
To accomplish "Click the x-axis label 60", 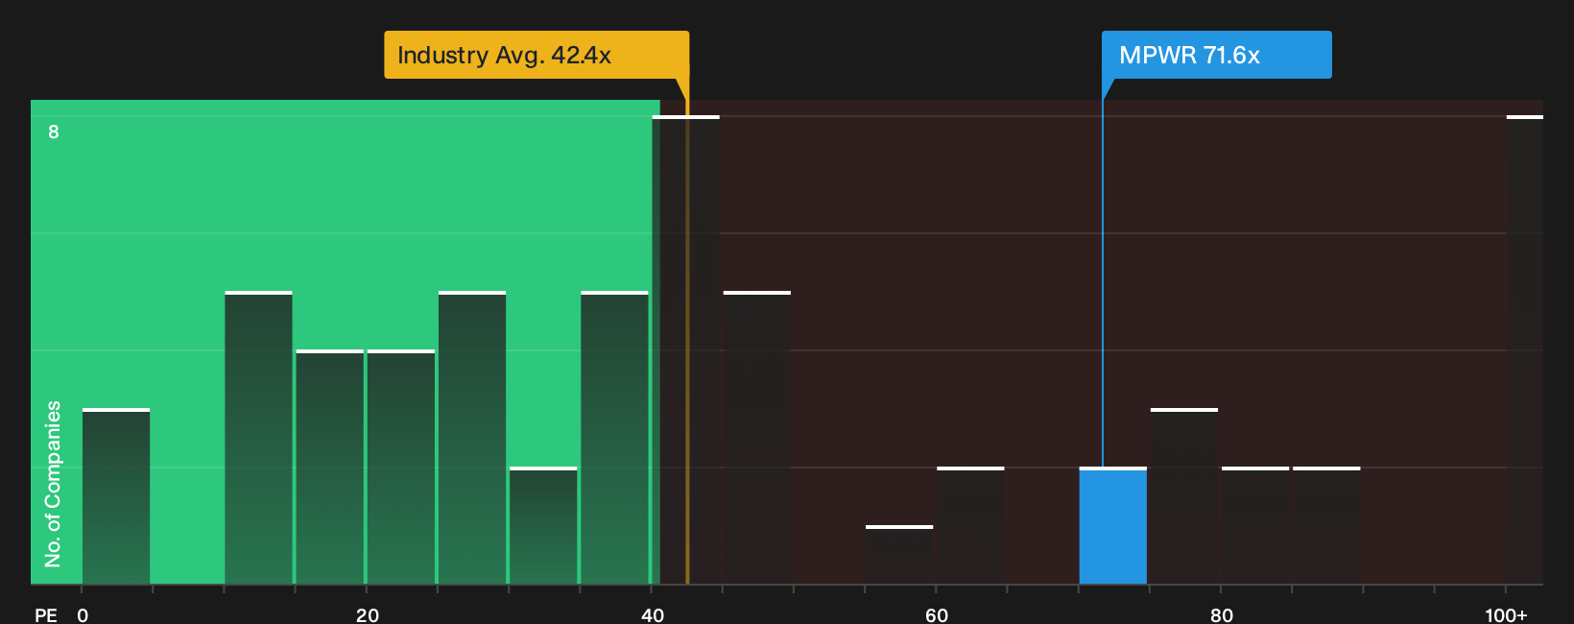I will (937, 615).
